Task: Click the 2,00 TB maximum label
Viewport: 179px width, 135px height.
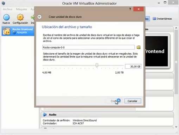Action: [x=119, y=73]
